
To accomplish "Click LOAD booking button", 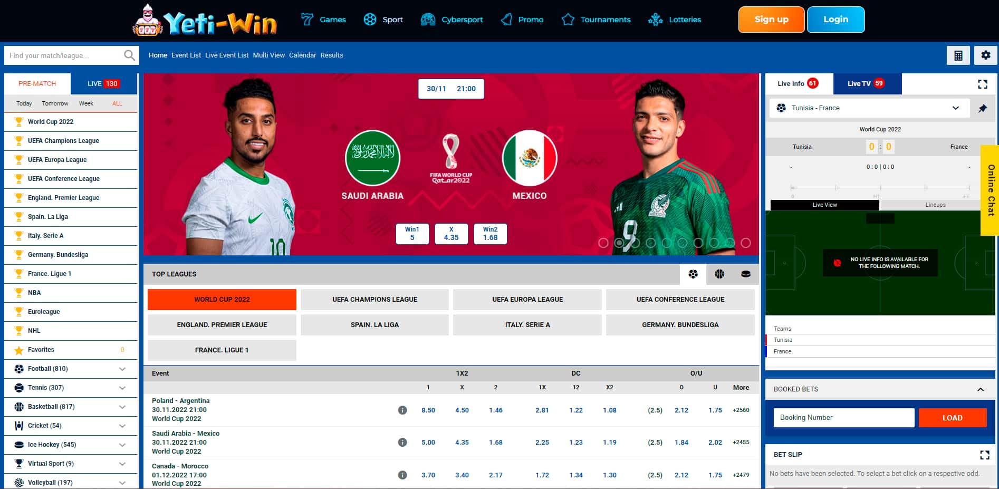I will click(953, 418).
